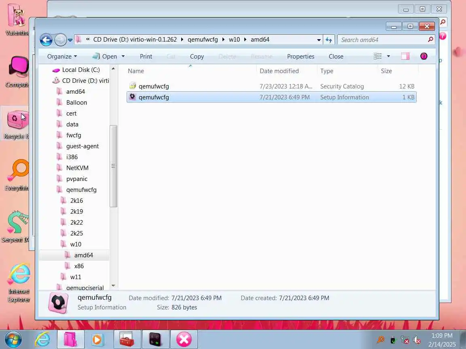The image size is (466, 349).
Task: Open the recent pages dropdown arrow
Action: coord(70,40)
